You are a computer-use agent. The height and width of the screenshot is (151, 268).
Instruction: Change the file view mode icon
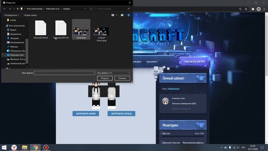pyautogui.click(x=113, y=15)
